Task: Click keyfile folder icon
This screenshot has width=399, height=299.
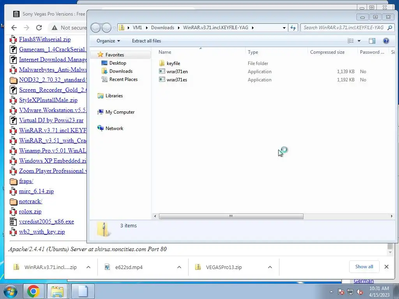Action: 162,63
